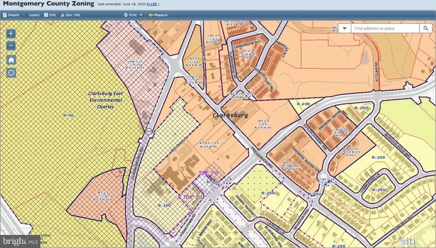Zoom in with the plus button
The height and width of the screenshot is (248, 436).
click(x=11, y=33)
